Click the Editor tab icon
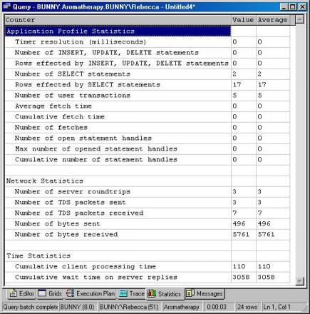The height and width of the screenshot is (314, 310). (13, 293)
